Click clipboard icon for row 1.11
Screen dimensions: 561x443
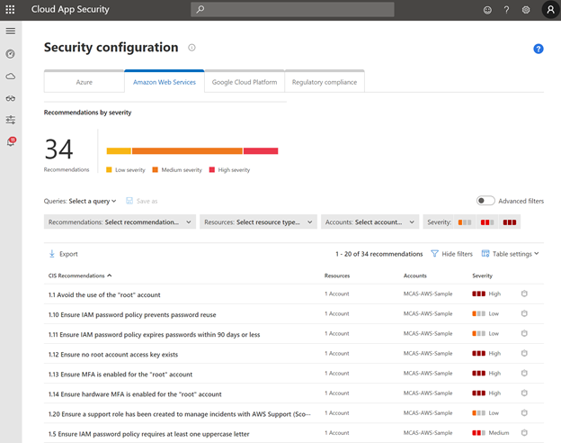pos(524,333)
